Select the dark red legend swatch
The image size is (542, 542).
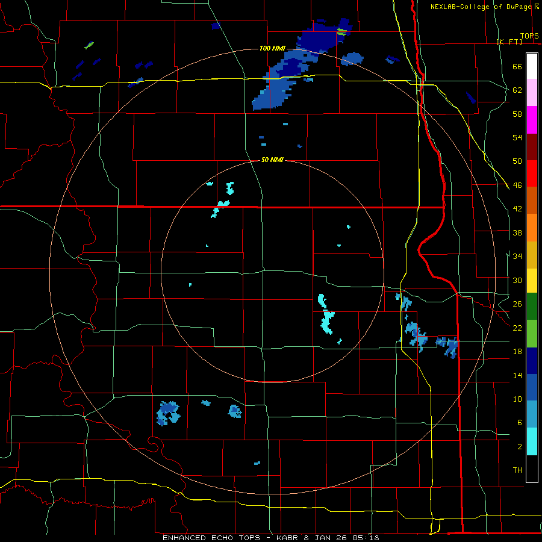pos(532,146)
